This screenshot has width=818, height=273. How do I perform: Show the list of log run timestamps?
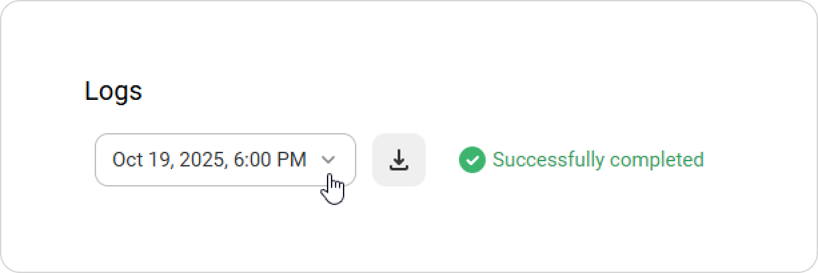point(225,160)
